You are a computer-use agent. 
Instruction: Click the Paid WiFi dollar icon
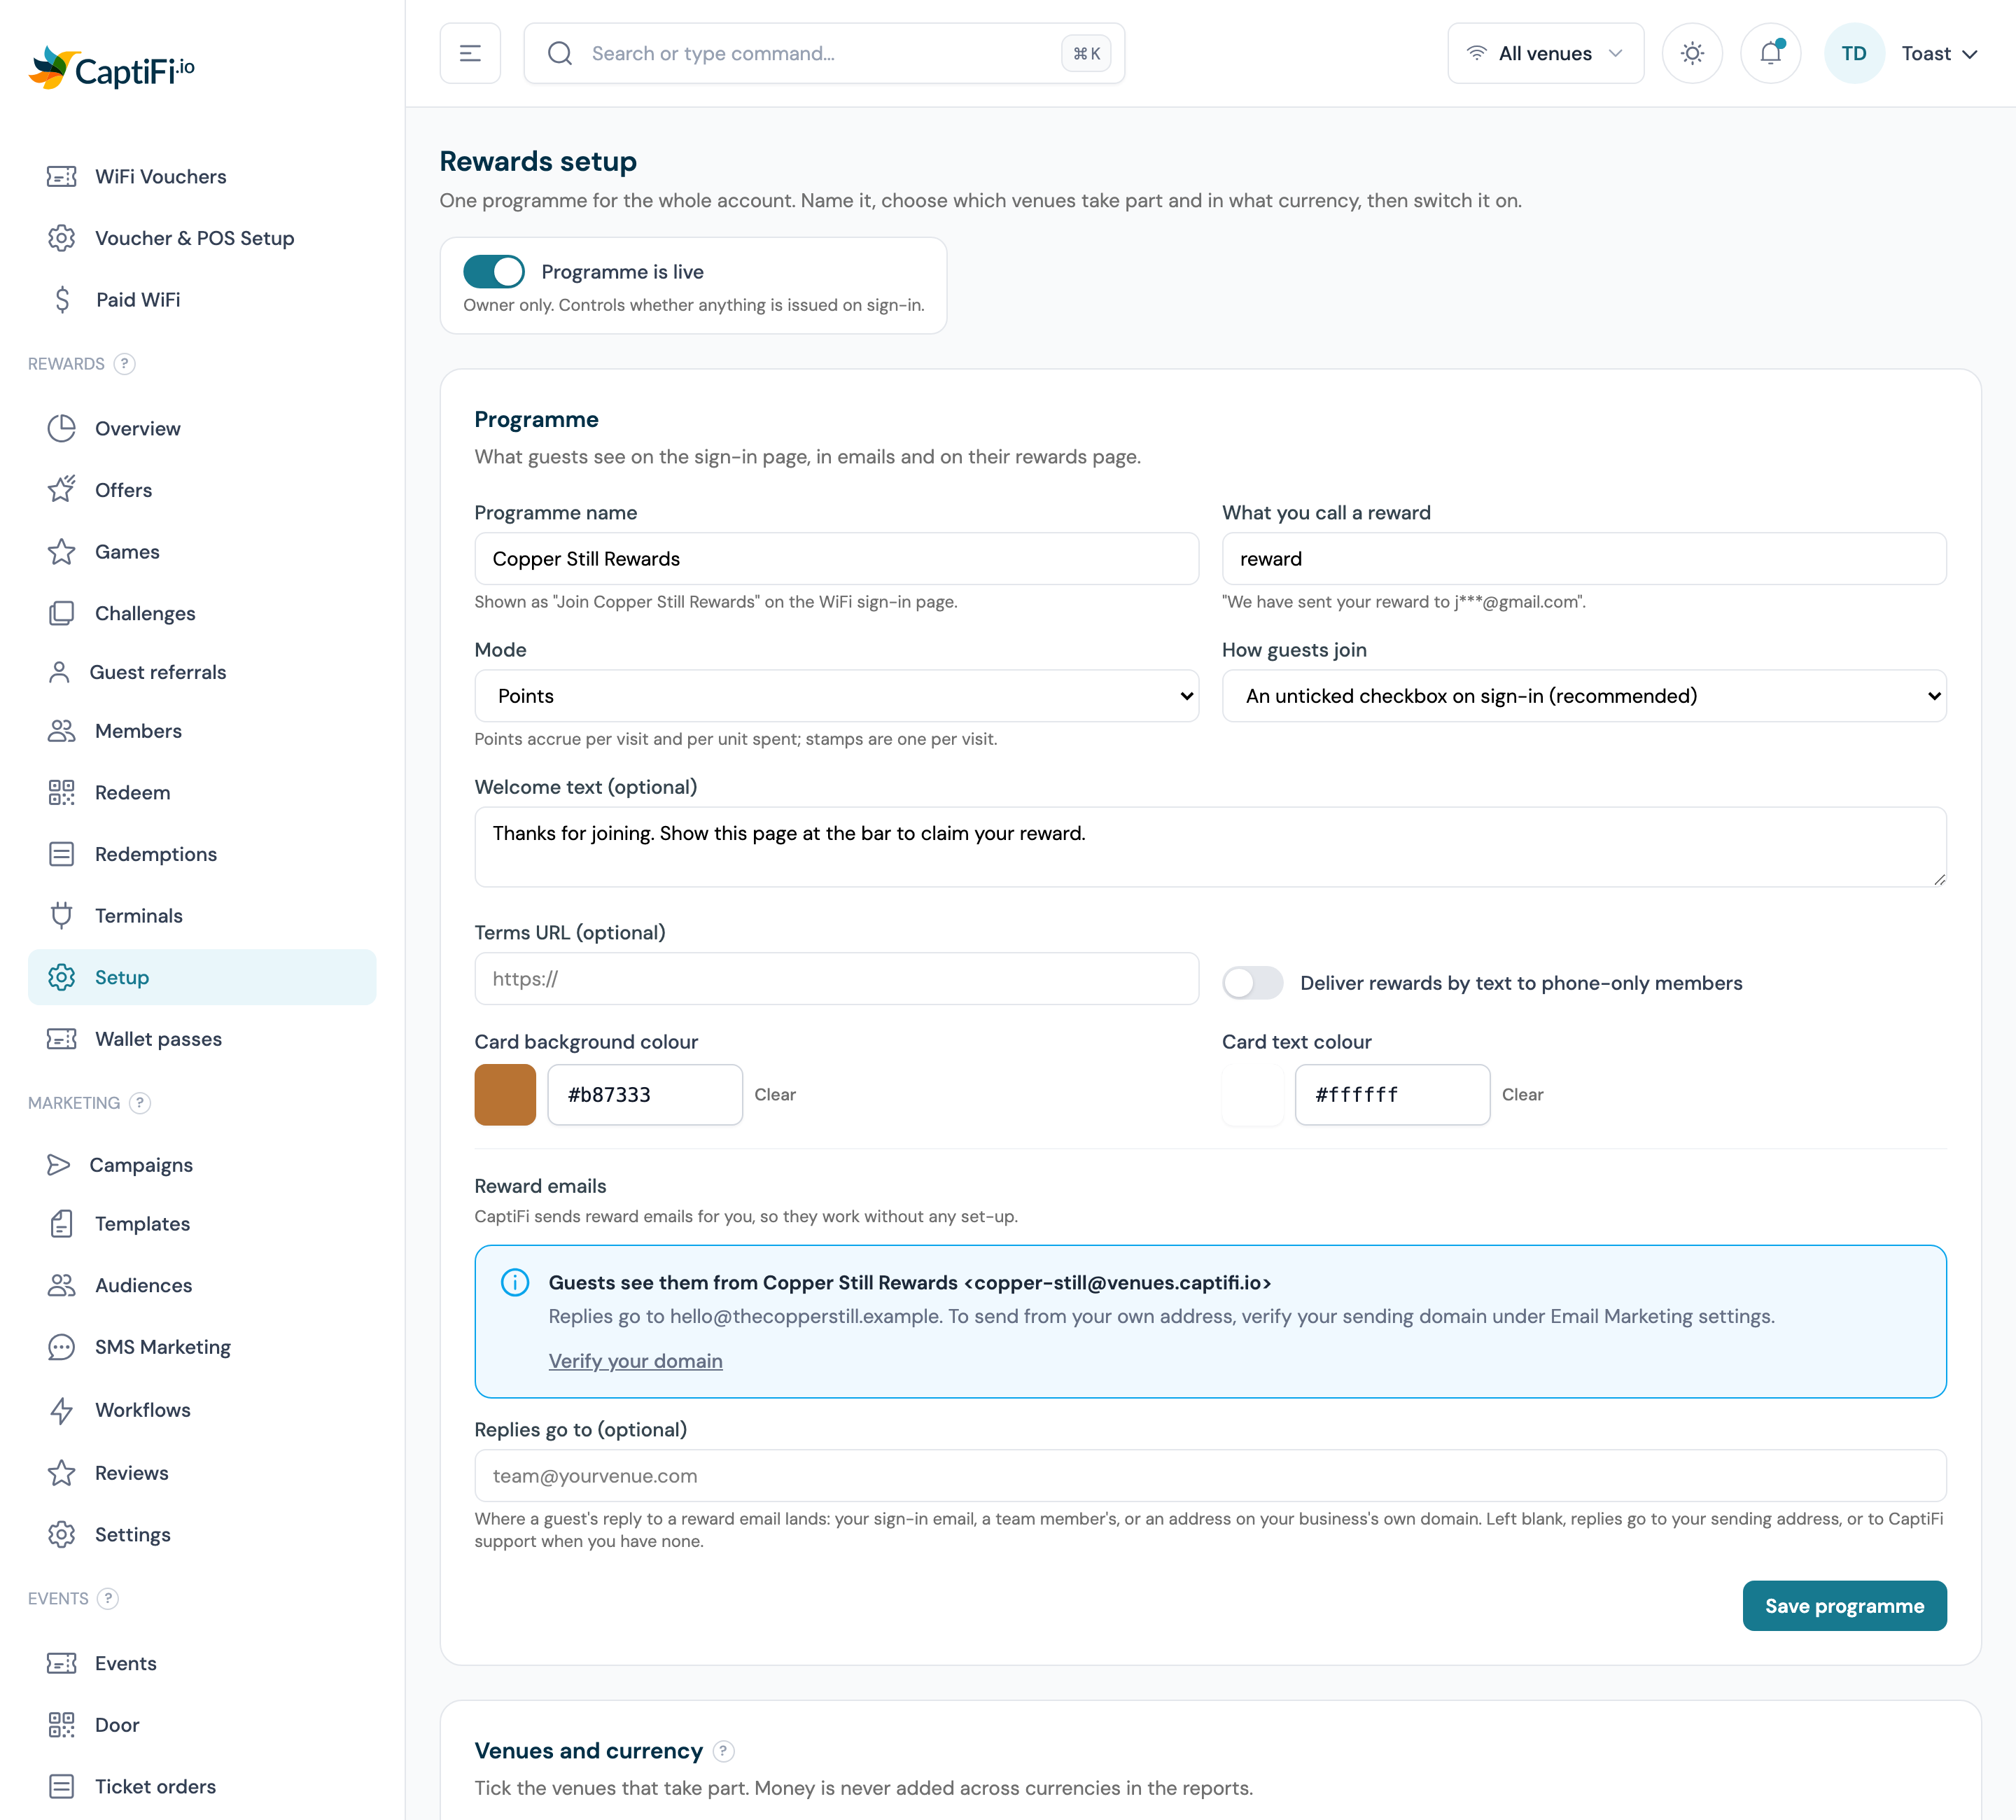62,300
